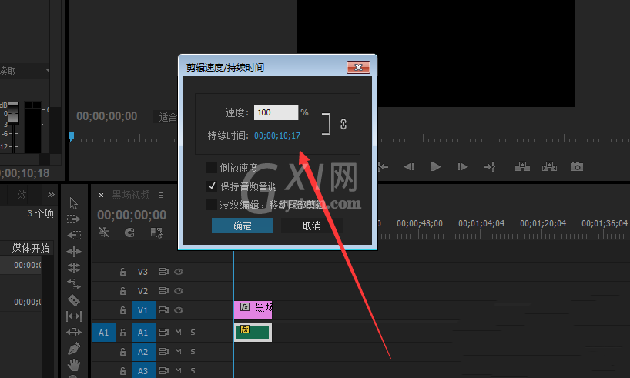Screen dimensions: 630x378
Task: Click the Extract button in Program monitor
Action: coord(549,166)
